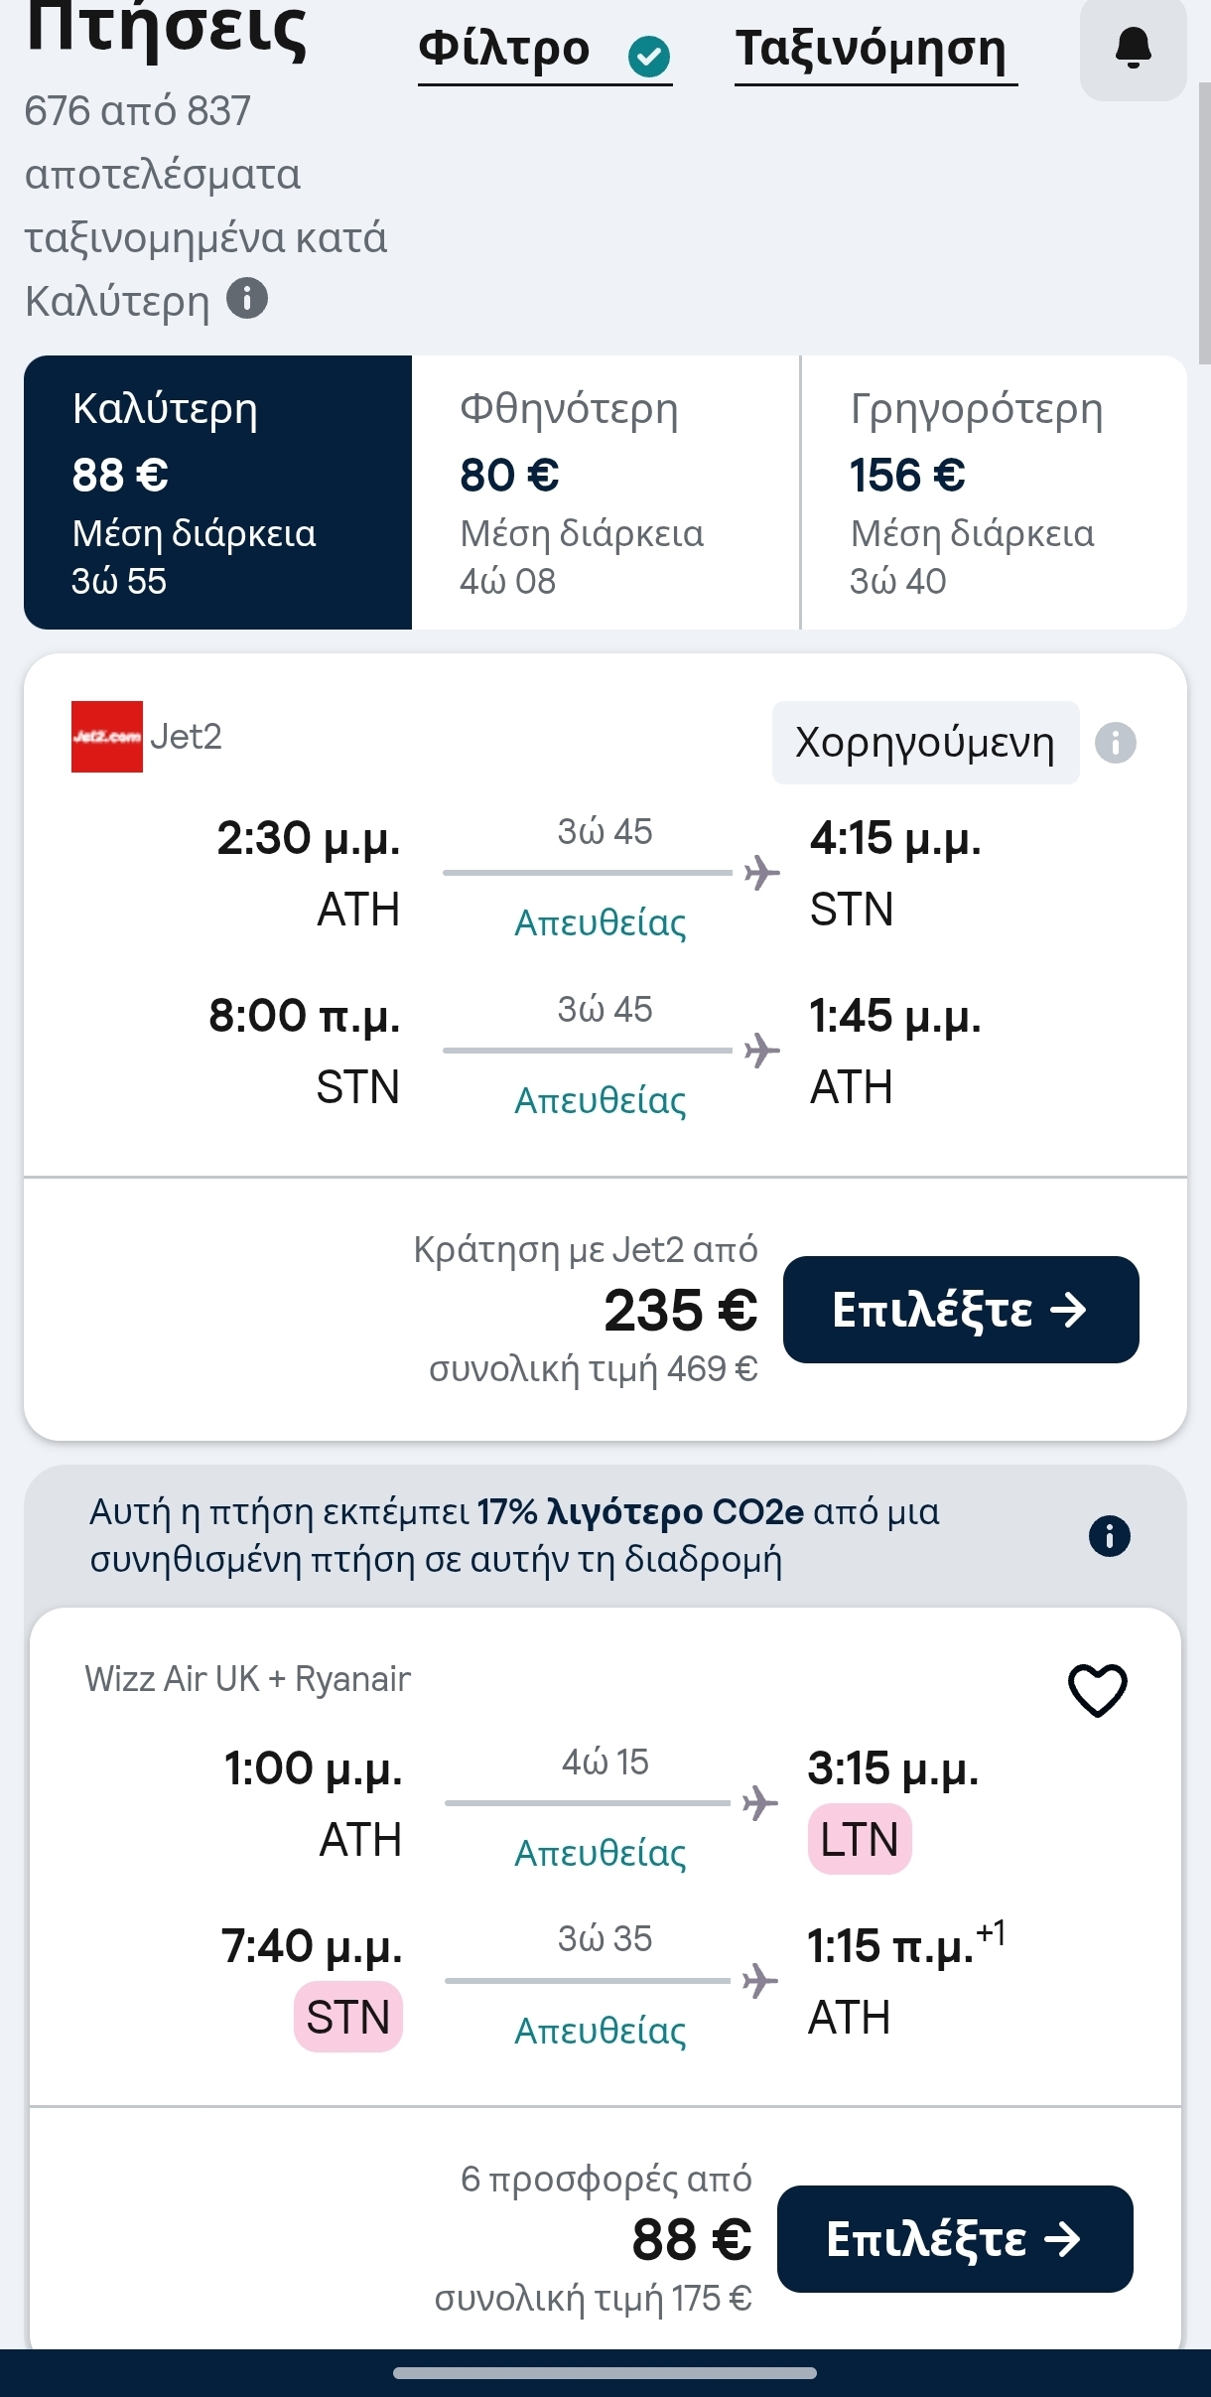
Task: Save the Wizz Air UK + Ryanair flight with heart
Action: 1097,1689
